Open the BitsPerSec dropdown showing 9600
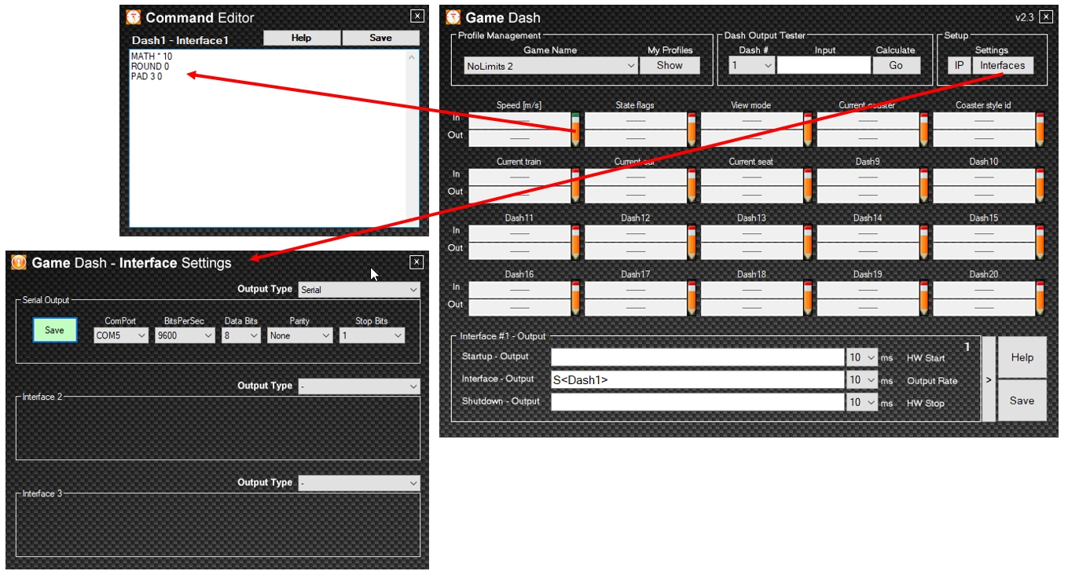Screen dimensions: 1068x582 tap(185, 335)
